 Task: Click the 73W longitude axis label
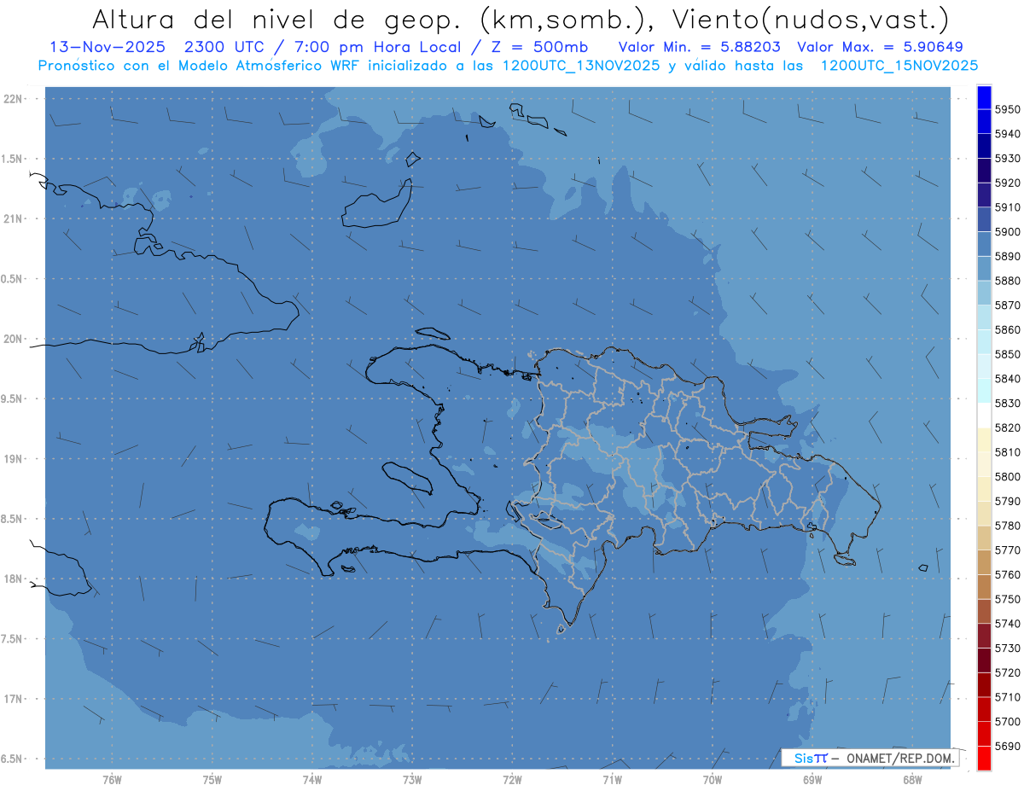(412, 779)
